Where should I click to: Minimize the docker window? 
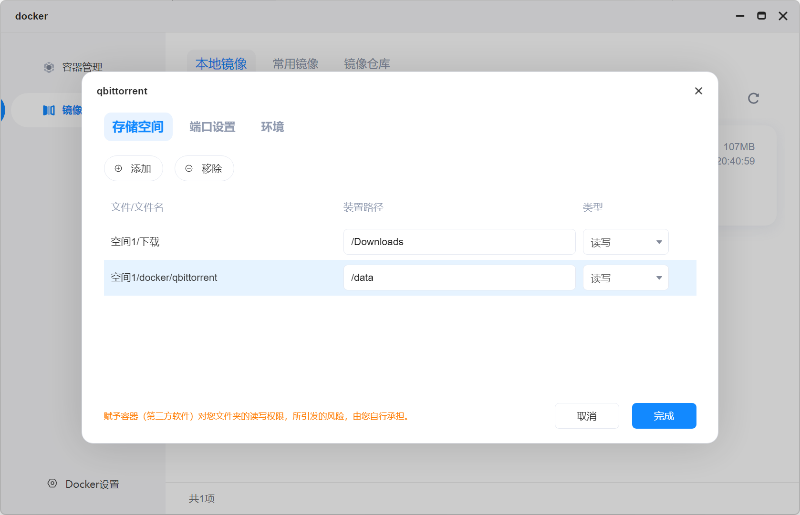(740, 16)
